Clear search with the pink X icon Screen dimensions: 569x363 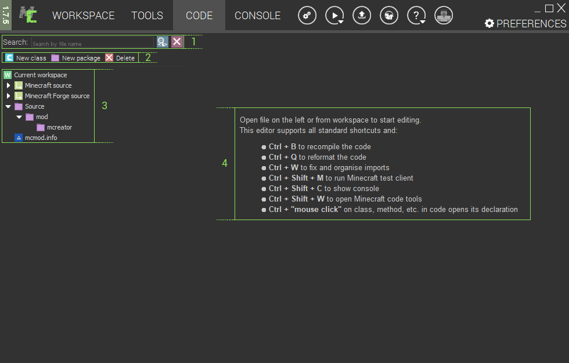[177, 42]
